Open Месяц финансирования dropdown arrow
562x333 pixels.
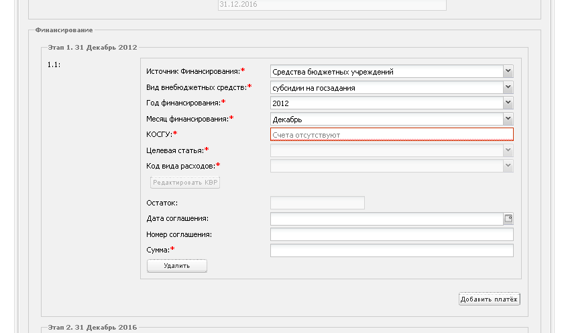[x=508, y=119]
